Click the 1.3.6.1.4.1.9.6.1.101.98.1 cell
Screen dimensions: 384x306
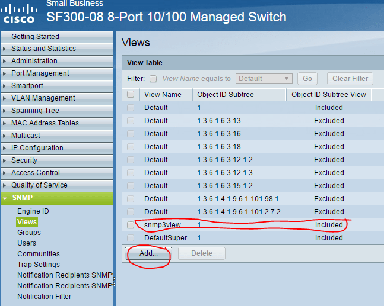click(238, 199)
